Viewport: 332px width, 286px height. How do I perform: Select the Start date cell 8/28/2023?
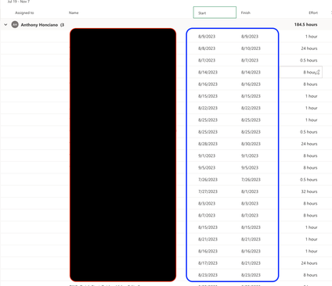[207, 144]
